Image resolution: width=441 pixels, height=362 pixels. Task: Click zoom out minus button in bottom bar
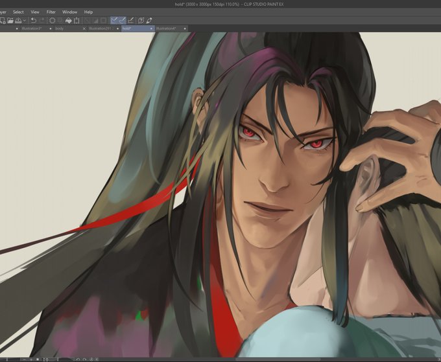pyautogui.click(x=25, y=359)
